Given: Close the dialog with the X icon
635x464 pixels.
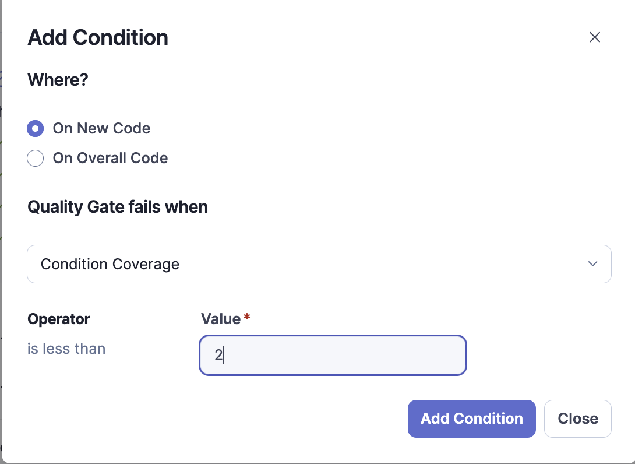Looking at the screenshot, I should (x=594, y=37).
